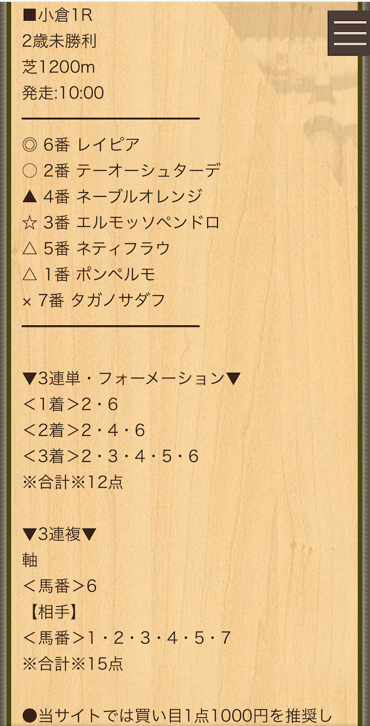
Task: Select the × 7番 タガノサダフ entry
Action: coord(94,300)
